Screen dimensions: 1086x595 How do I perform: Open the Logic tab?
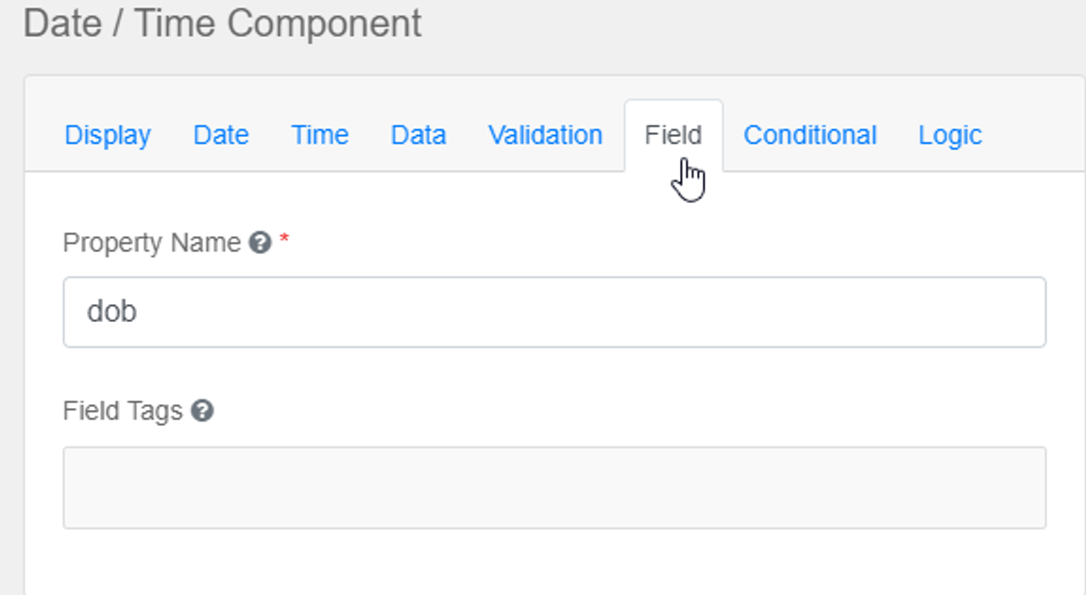pyautogui.click(x=950, y=135)
